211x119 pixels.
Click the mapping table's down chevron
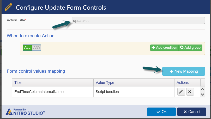(x=202, y=94)
